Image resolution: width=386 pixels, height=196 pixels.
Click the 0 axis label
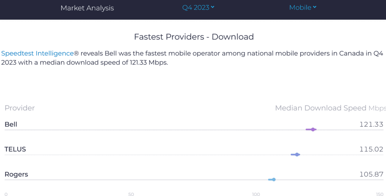pyautogui.click(x=6, y=194)
